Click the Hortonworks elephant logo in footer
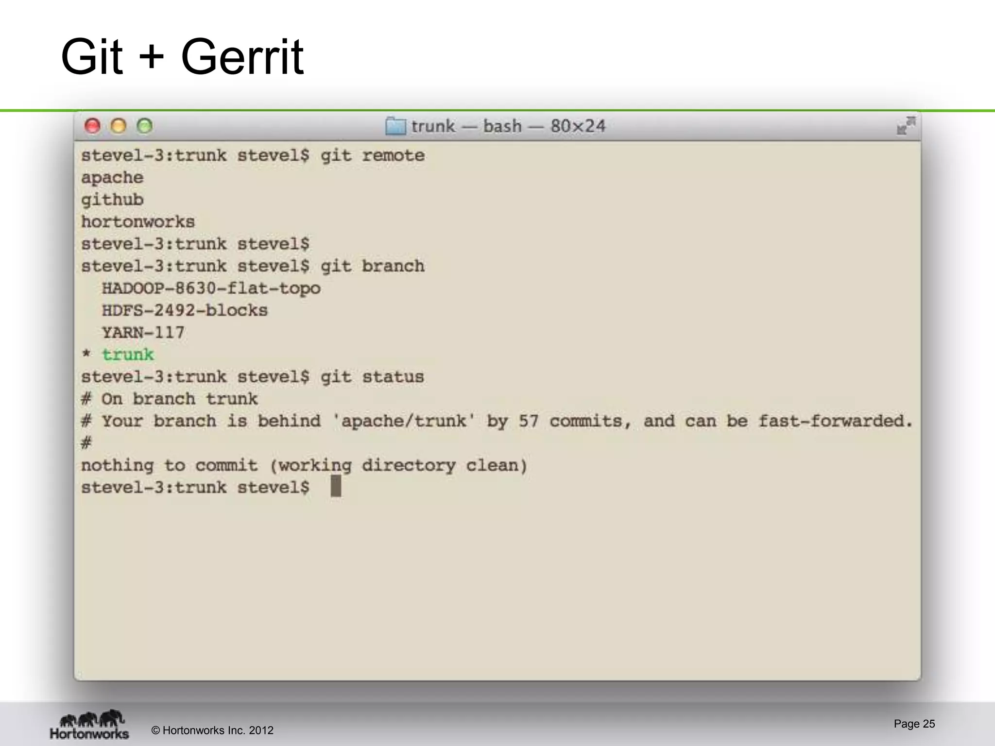Image resolution: width=995 pixels, height=746 pixels. (x=89, y=725)
